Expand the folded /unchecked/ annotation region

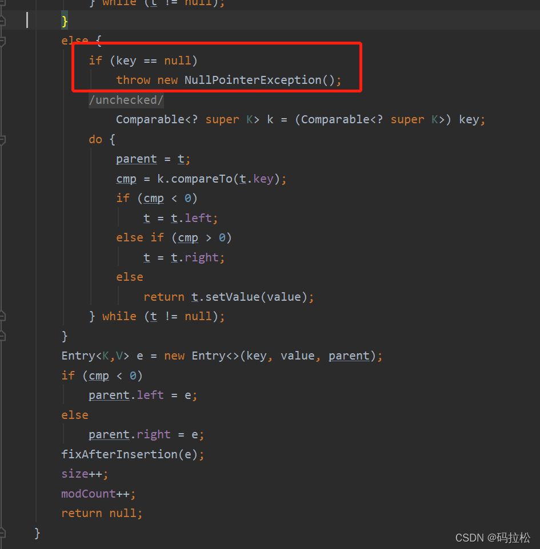point(126,100)
